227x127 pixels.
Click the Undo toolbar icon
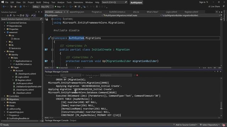tap(24, 7)
